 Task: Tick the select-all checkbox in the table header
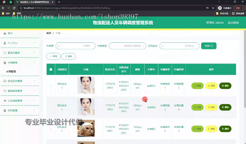51,70
